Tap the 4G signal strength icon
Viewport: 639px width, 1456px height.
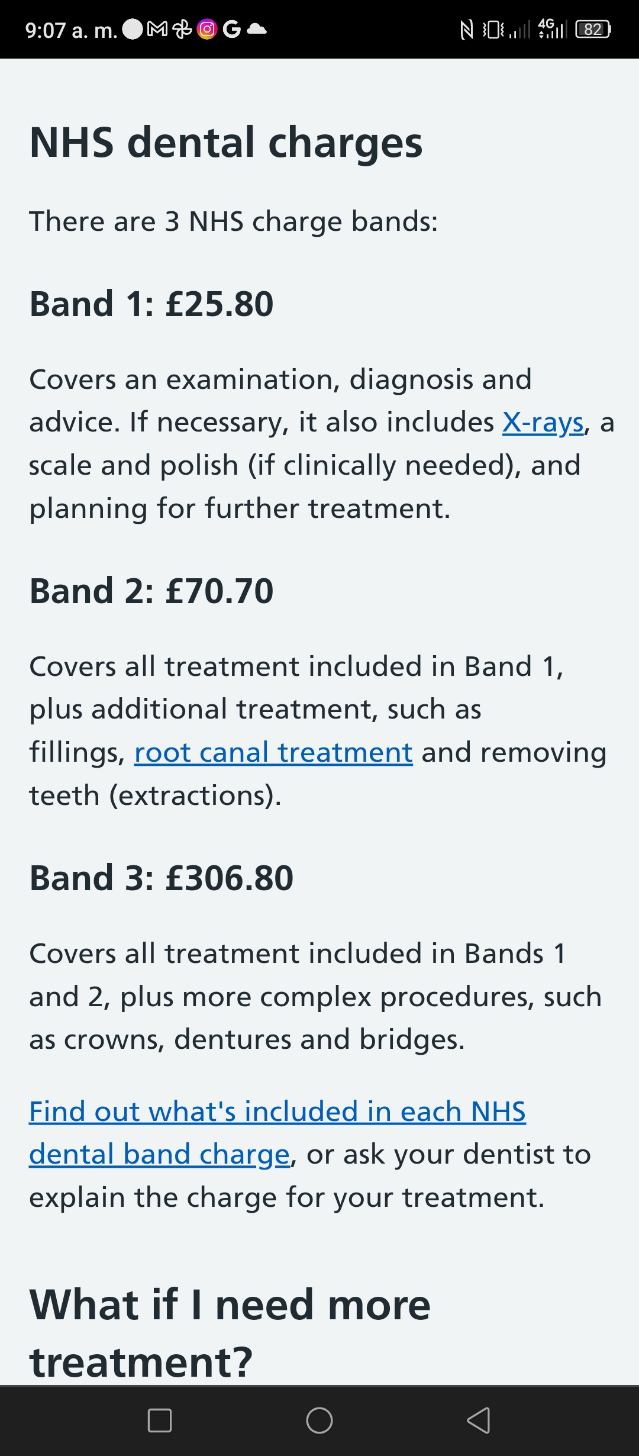tap(553, 28)
